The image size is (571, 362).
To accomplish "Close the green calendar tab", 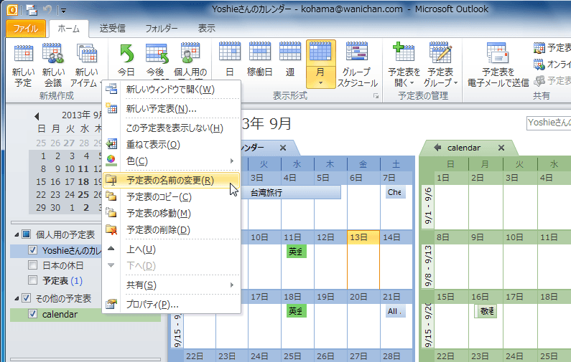I will click(501, 148).
